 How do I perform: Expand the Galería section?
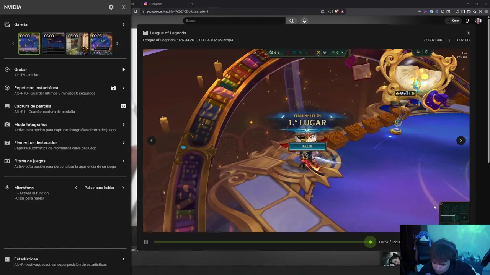[x=123, y=24]
